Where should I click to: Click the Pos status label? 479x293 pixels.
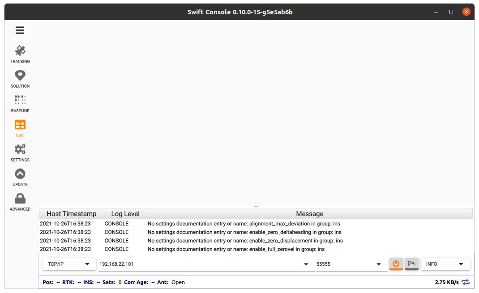click(48, 282)
